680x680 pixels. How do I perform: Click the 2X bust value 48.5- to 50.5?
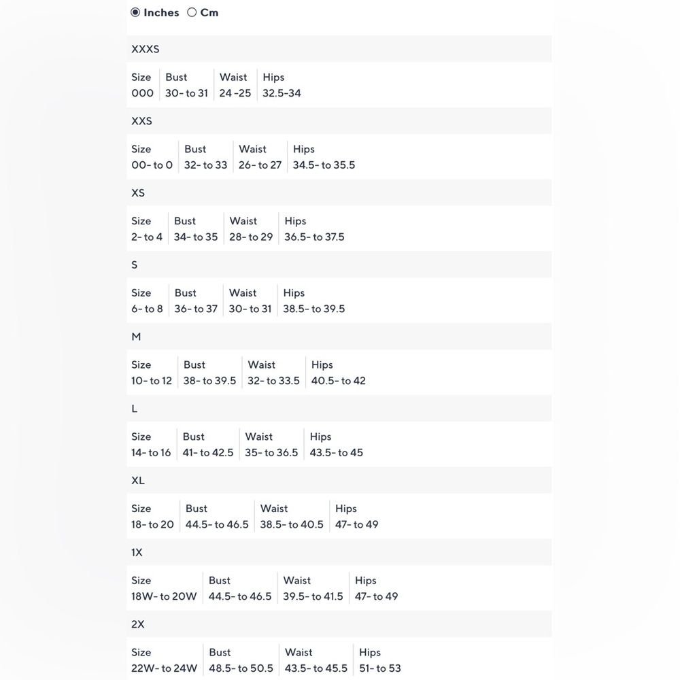[241, 668]
